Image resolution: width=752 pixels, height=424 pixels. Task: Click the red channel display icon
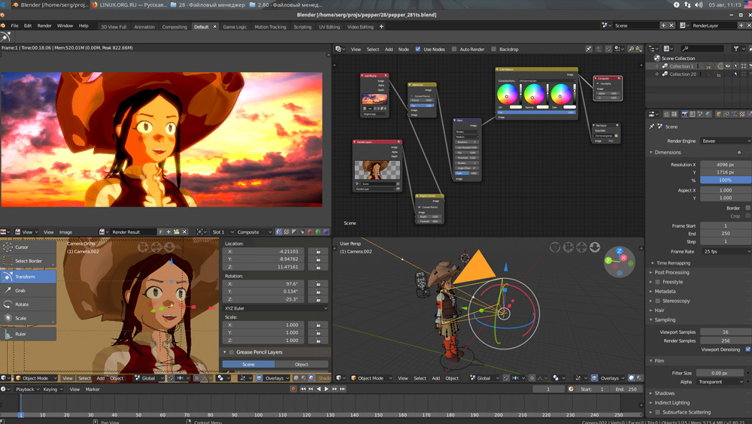coord(310,232)
